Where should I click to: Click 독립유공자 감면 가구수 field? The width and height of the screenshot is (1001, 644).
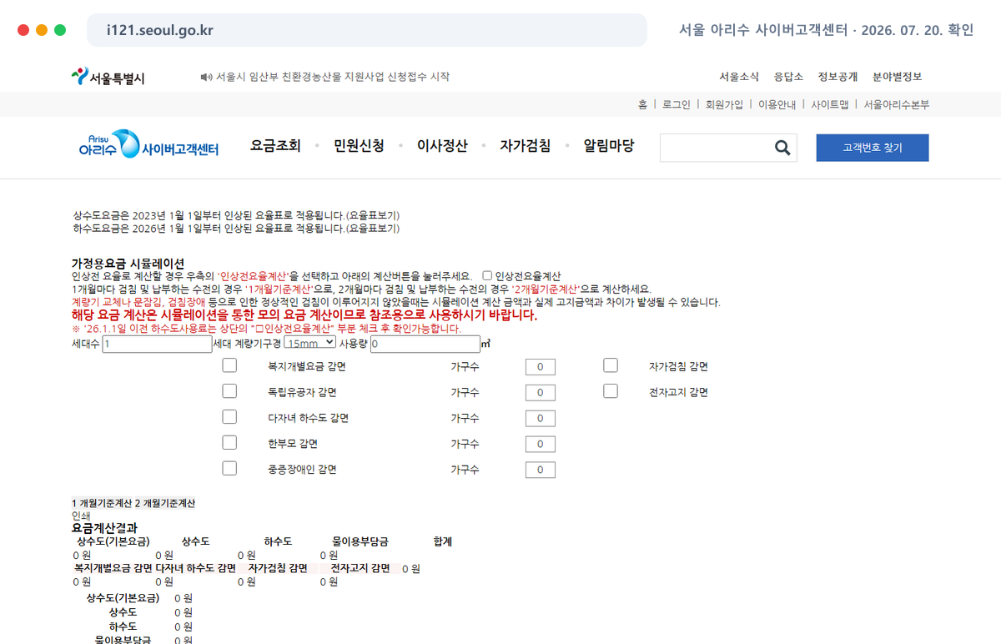pyautogui.click(x=541, y=393)
